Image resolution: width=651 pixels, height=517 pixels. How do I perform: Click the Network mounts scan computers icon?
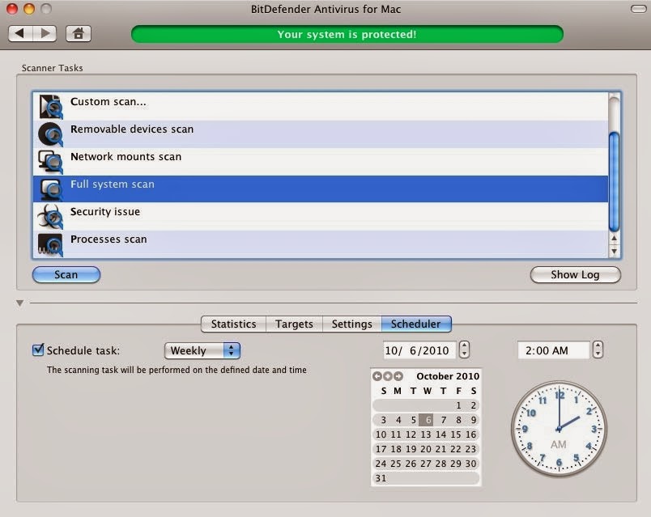pos(51,161)
